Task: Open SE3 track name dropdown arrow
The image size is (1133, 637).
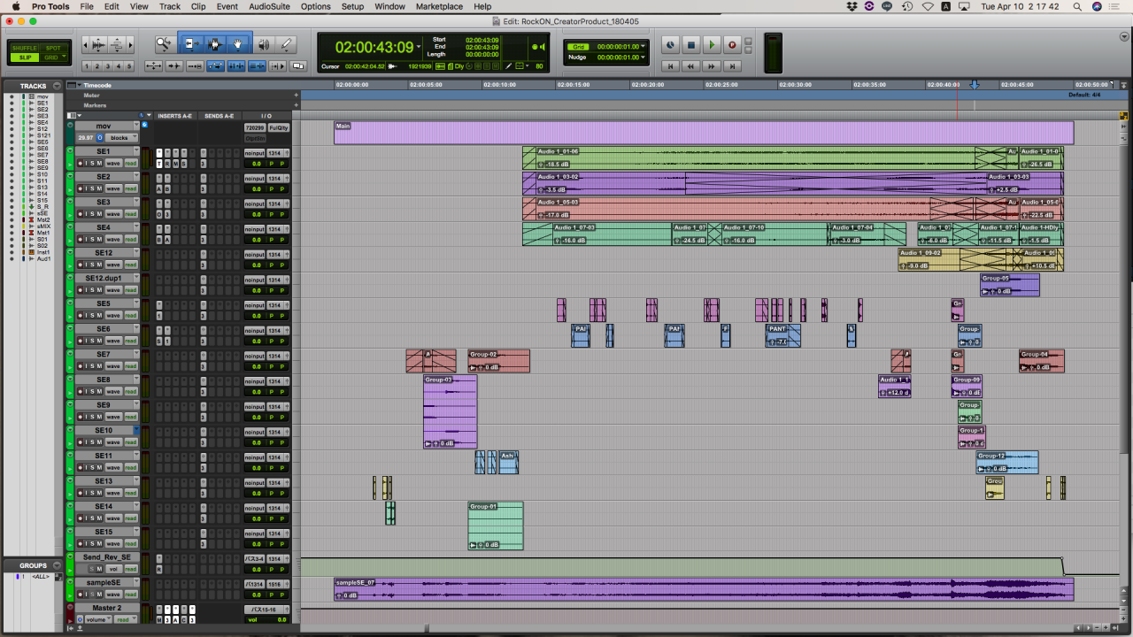Action: 136,202
